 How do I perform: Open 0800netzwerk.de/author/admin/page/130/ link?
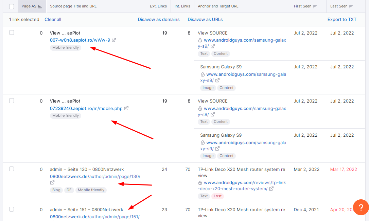95,176
